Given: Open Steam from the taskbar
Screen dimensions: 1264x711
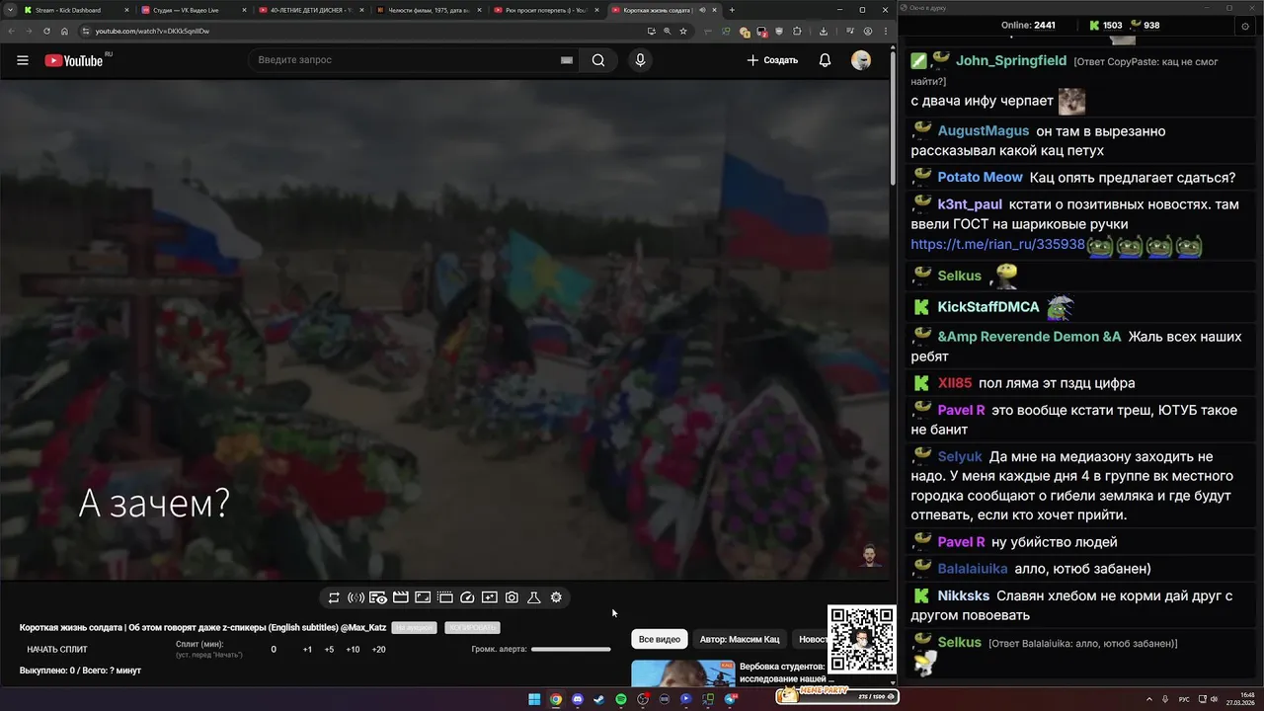Looking at the screenshot, I should pyautogui.click(x=599, y=699).
